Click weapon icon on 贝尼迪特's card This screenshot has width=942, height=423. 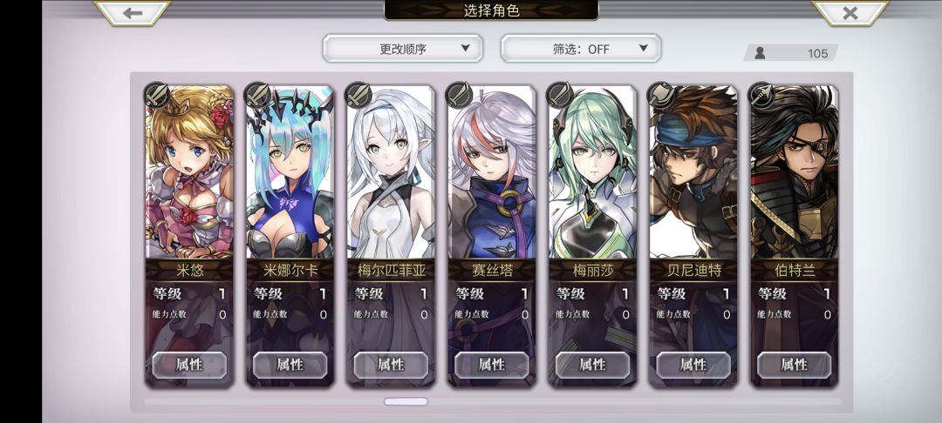(x=661, y=95)
